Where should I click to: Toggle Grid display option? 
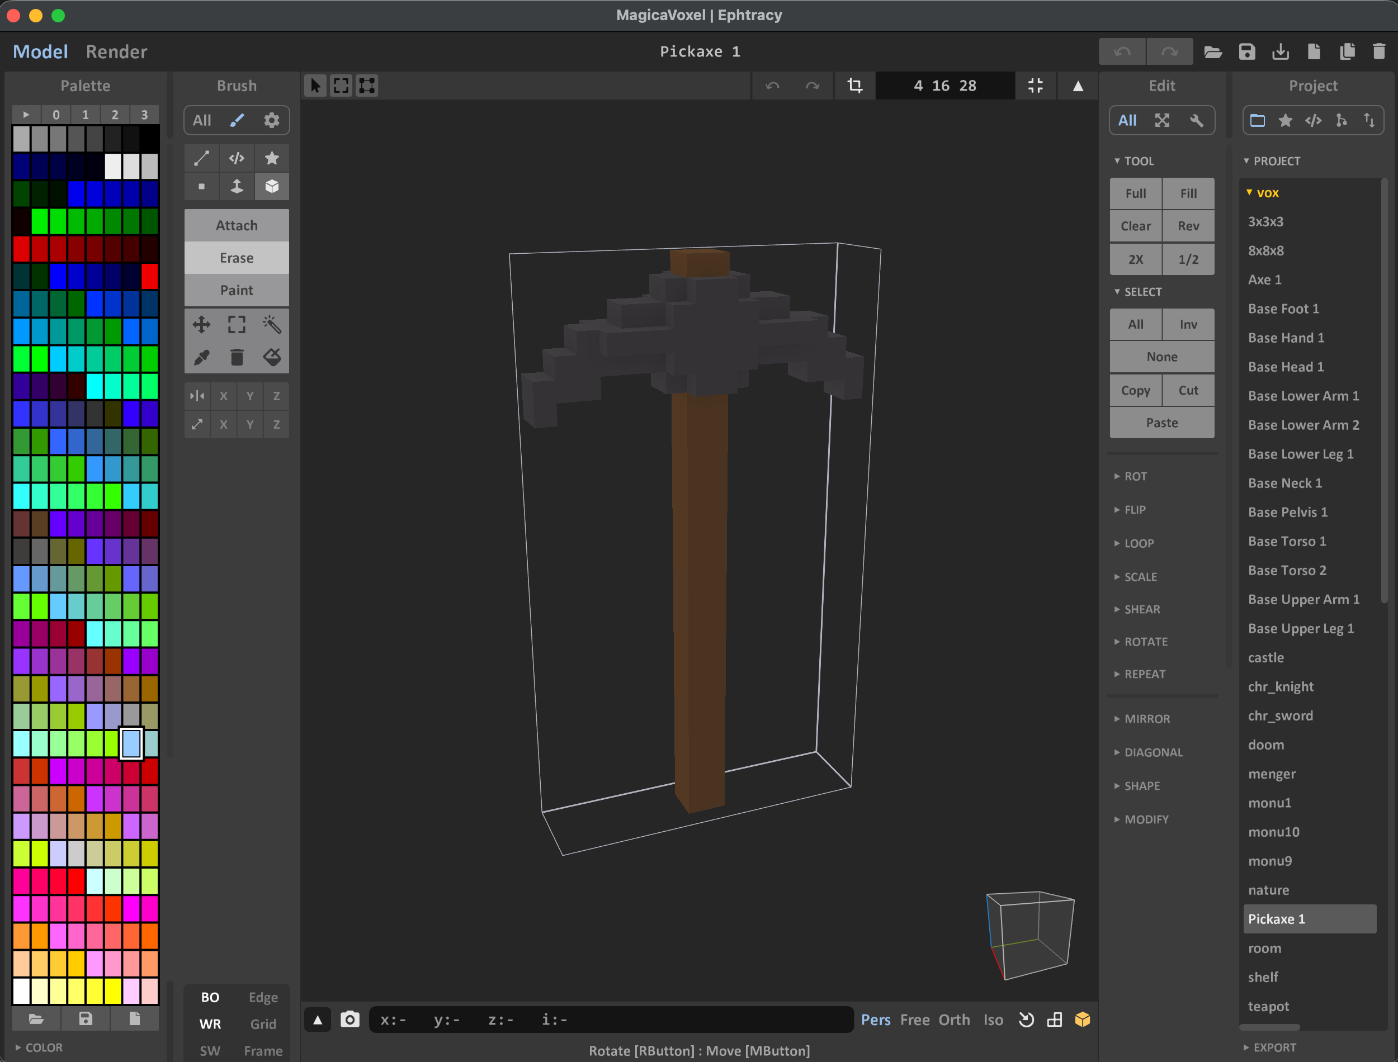point(263,1024)
